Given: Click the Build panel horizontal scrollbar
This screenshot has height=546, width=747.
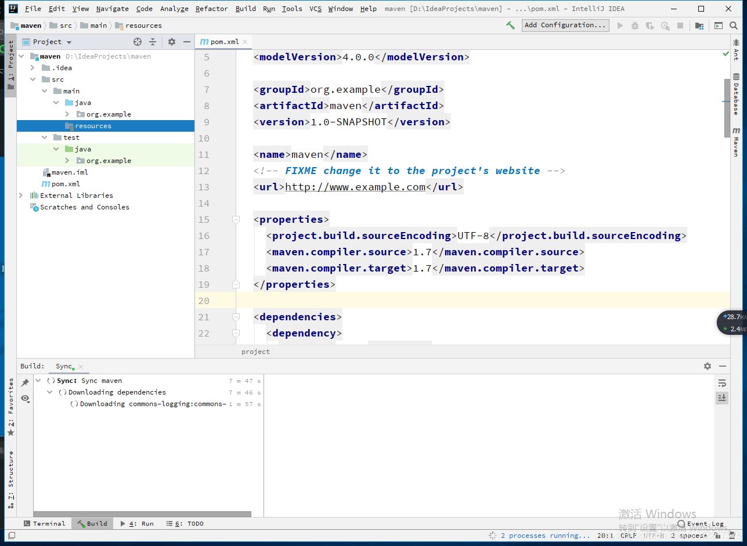Looking at the screenshot, I should 142,514.
